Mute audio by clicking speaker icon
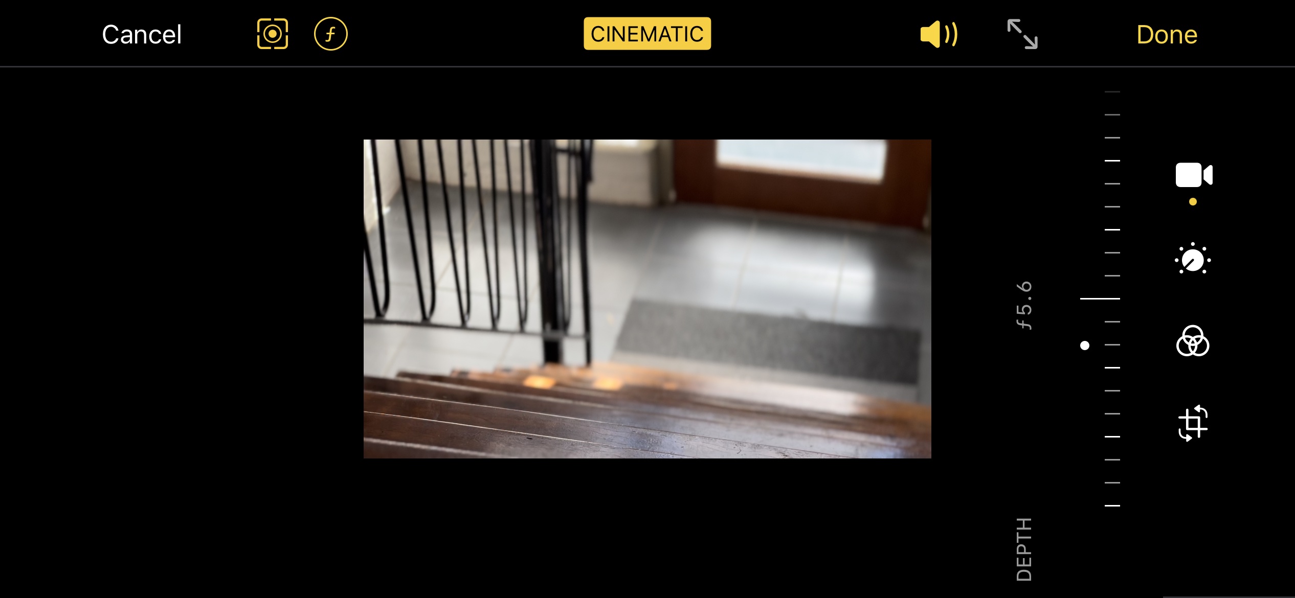The width and height of the screenshot is (1295, 598). [x=938, y=34]
